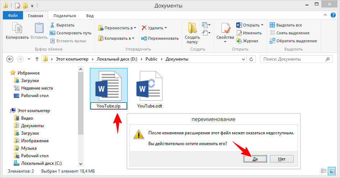340x178 pixels.
Task: Open Недавние места
Action: click(x=33, y=88)
